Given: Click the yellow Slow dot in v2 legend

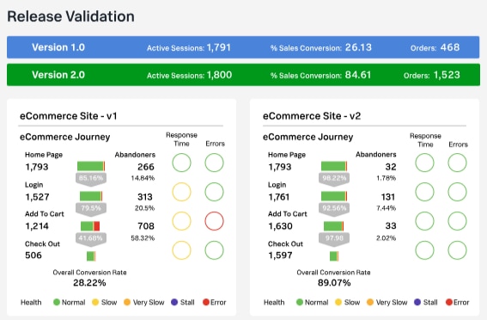Looking at the screenshot, I should pyautogui.click(x=338, y=302).
